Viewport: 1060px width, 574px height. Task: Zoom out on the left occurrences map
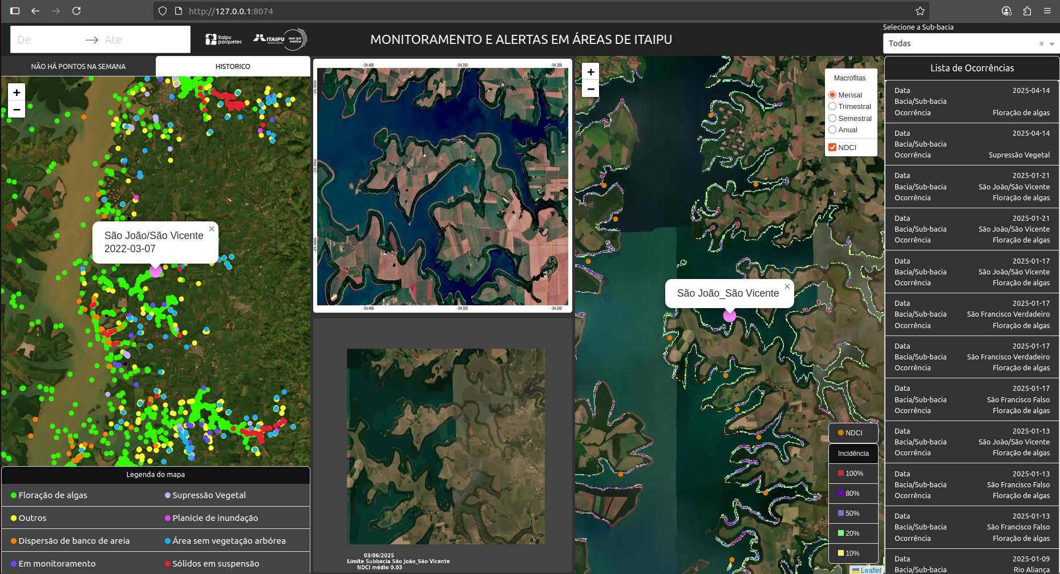[17, 110]
